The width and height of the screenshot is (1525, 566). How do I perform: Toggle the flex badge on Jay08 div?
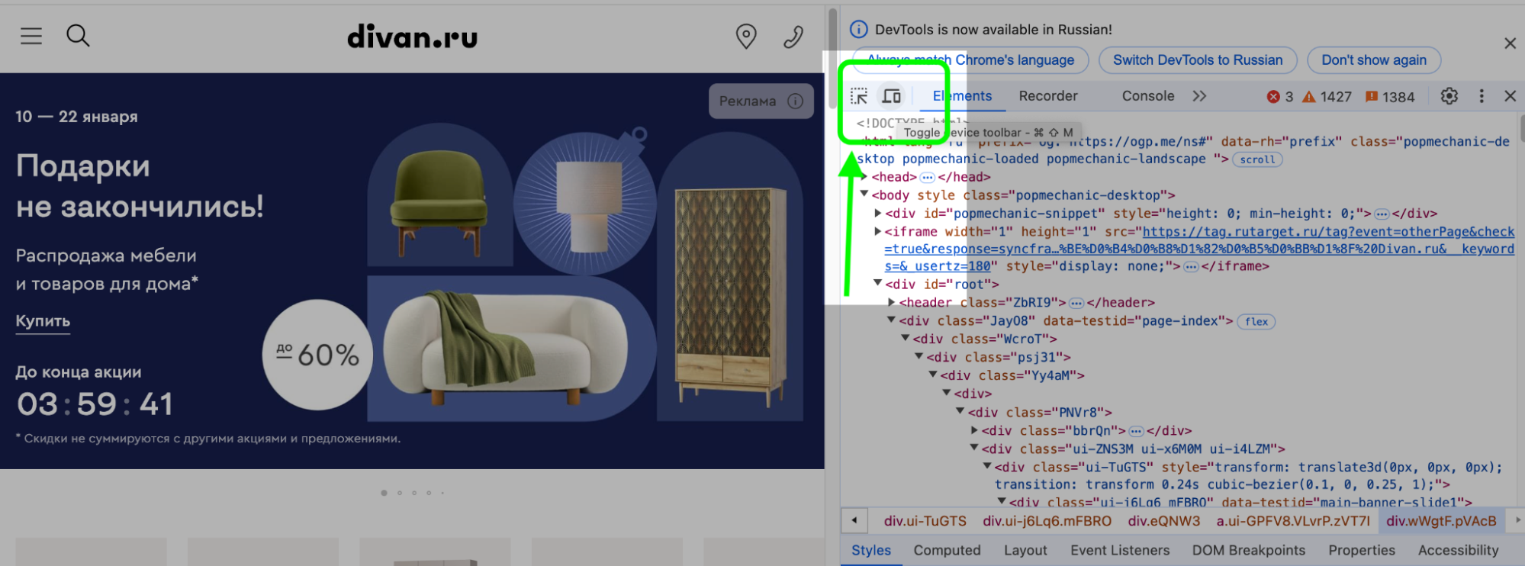[x=1256, y=322]
